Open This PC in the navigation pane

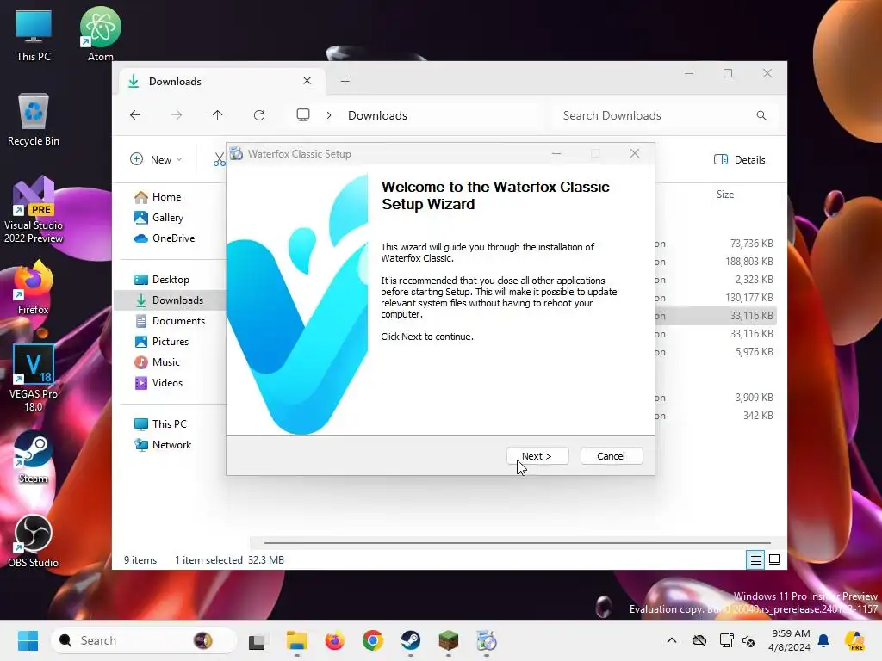click(x=169, y=424)
